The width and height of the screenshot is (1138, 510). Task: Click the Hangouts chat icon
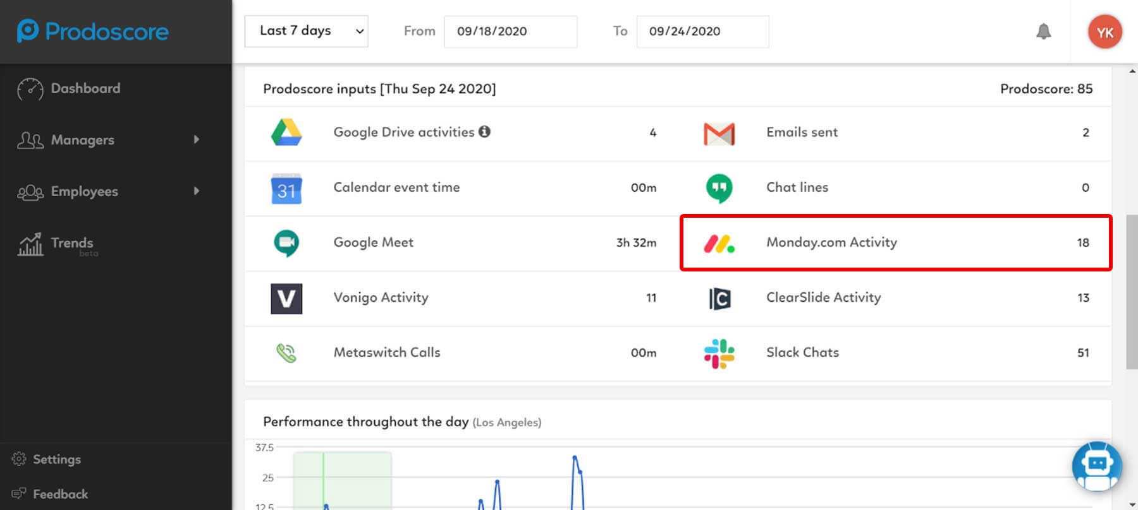point(719,188)
